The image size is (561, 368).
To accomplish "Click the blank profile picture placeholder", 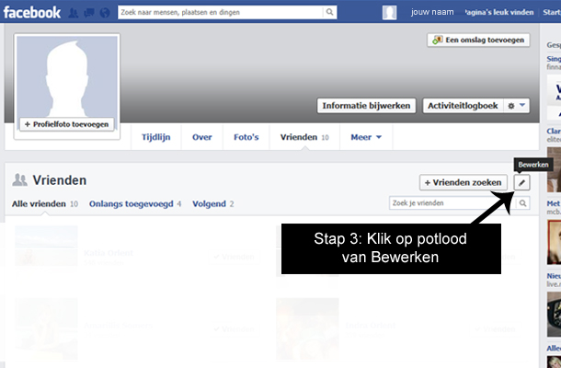I will (67, 77).
